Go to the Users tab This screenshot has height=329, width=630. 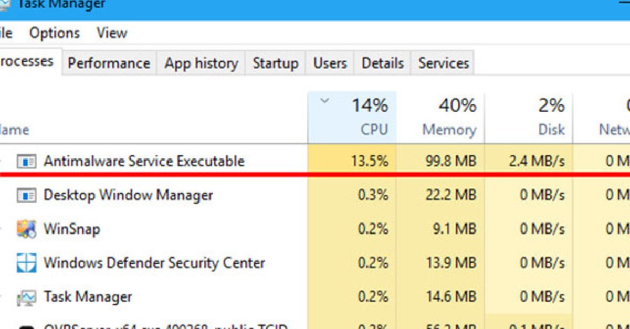pyautogui.click(x=330, y=63)
